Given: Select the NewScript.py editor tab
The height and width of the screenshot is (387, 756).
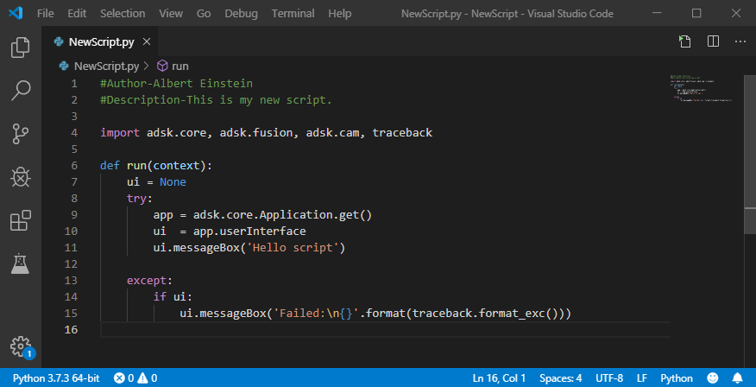Looking at the screenshot, I should pyautogui.click(x=100, y=41).
